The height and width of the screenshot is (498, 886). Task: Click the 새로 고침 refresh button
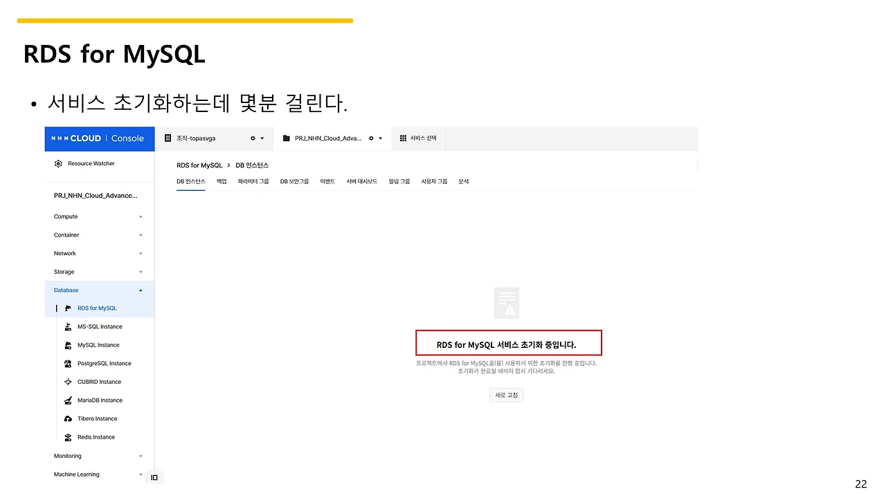pos(506,395)
